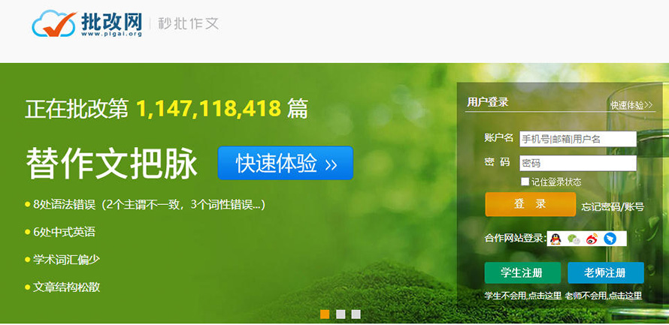
Task: Click the 1,147,118,418 essay counter
Action: click(208, 109)
